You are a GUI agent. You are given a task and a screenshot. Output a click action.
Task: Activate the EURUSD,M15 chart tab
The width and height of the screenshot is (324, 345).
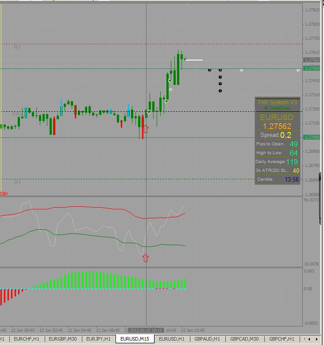pos(135,339)
